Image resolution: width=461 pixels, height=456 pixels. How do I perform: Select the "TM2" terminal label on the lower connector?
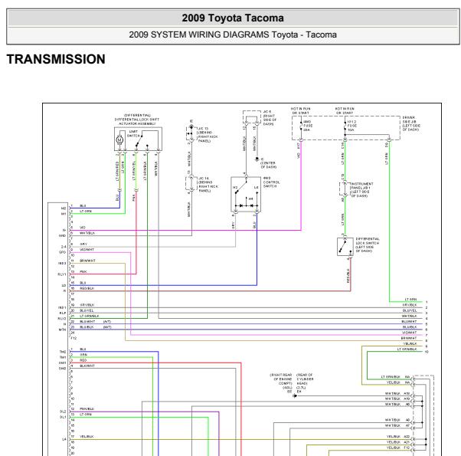[63, 352]
